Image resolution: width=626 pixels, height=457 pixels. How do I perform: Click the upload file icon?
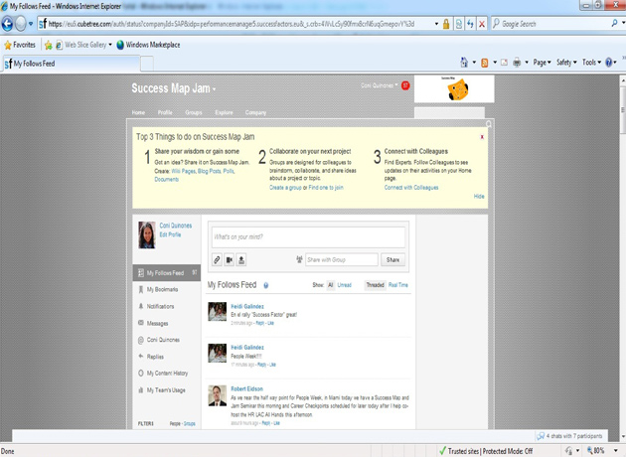(241, 260)
